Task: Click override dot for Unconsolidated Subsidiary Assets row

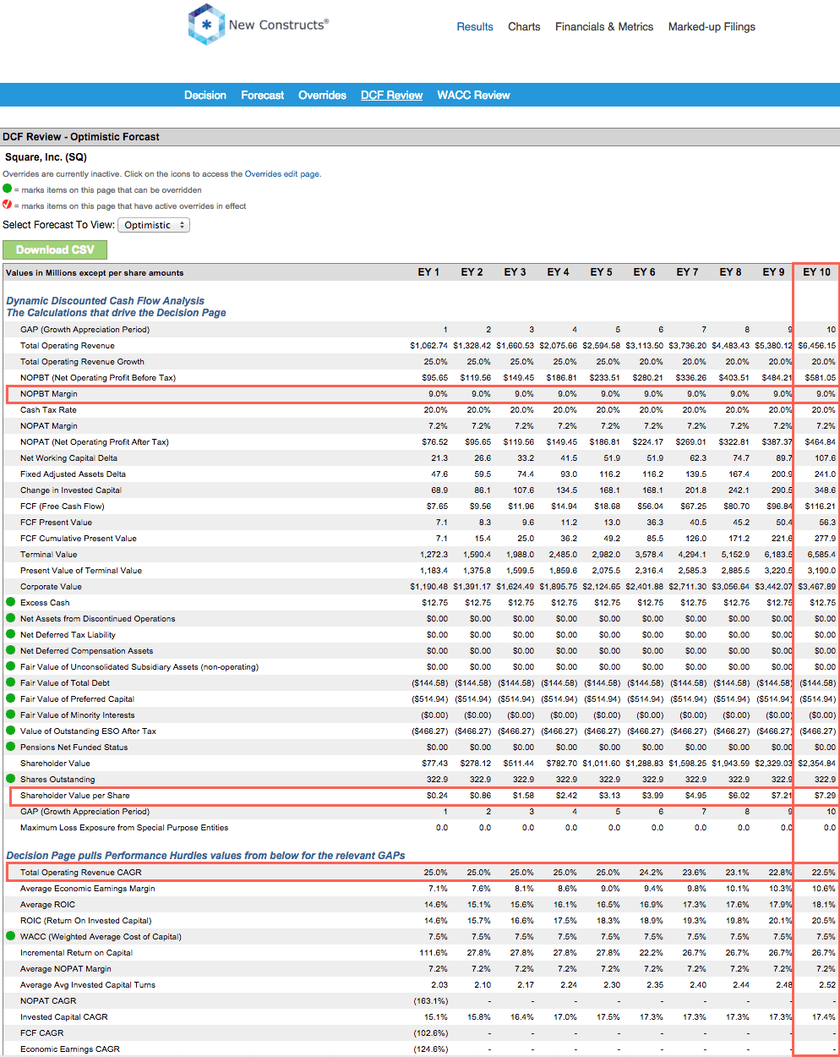Action: (11, 666)
